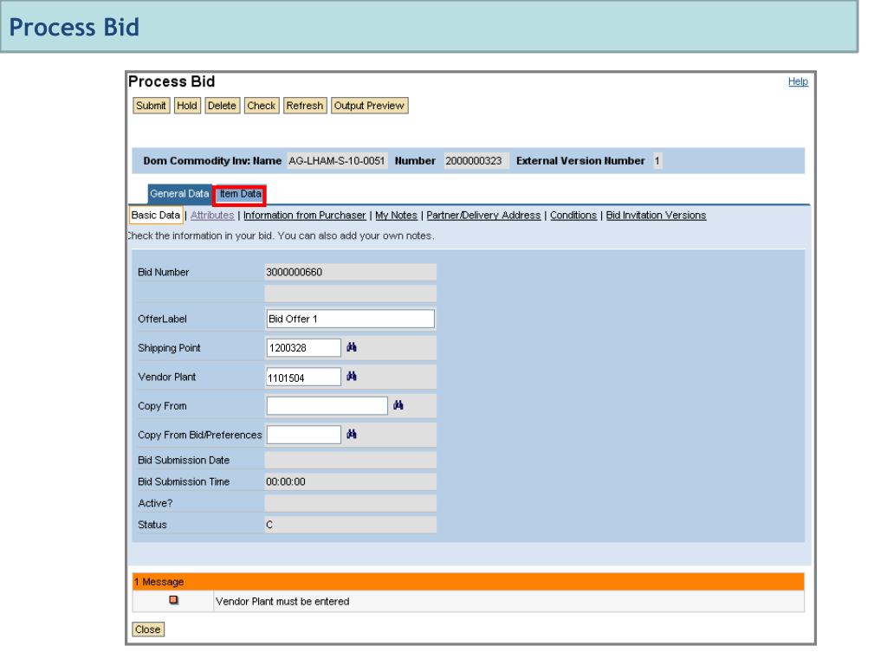Put the bid on Hold
Image resolution: width=887 pixels, height=665 pixels.
[x=187, y=106]
